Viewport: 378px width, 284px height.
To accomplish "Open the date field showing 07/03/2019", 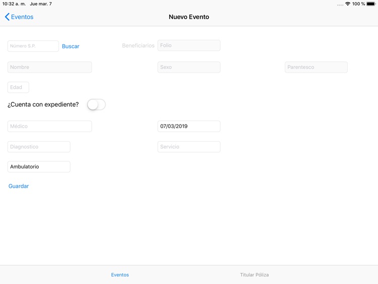I will 188,126.
